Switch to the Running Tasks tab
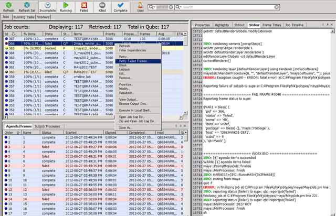The width and height of the screenshot is (336, 216). 24,17
